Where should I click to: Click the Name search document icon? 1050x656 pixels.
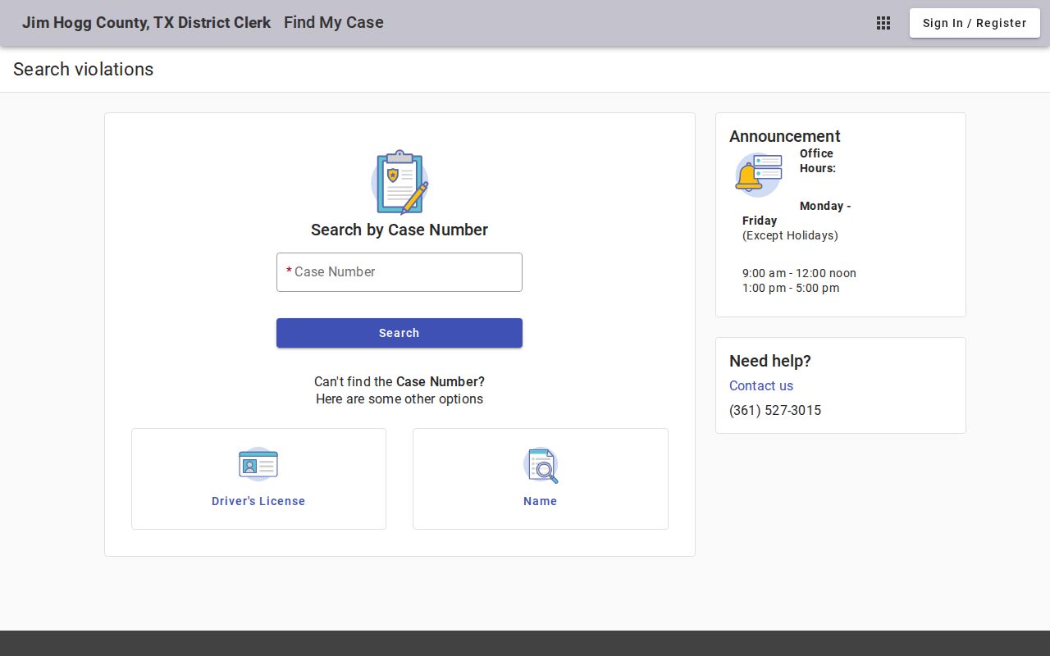541,465
